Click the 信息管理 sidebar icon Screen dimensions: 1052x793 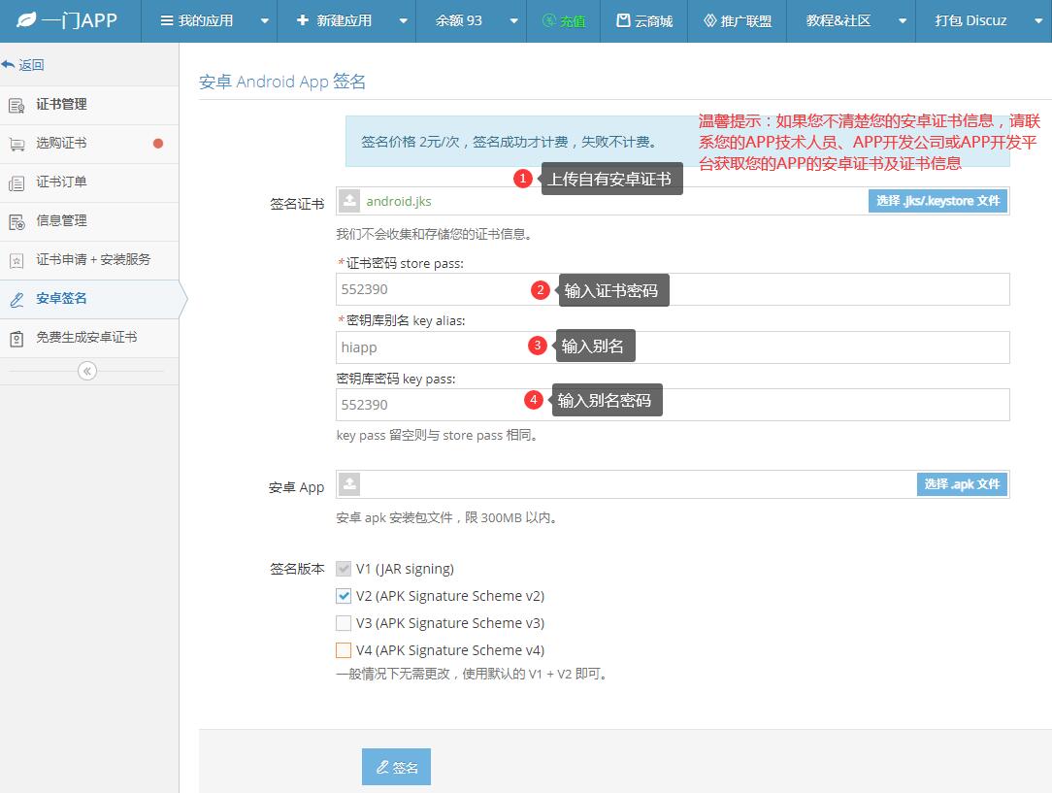click(x=16, y=221)
